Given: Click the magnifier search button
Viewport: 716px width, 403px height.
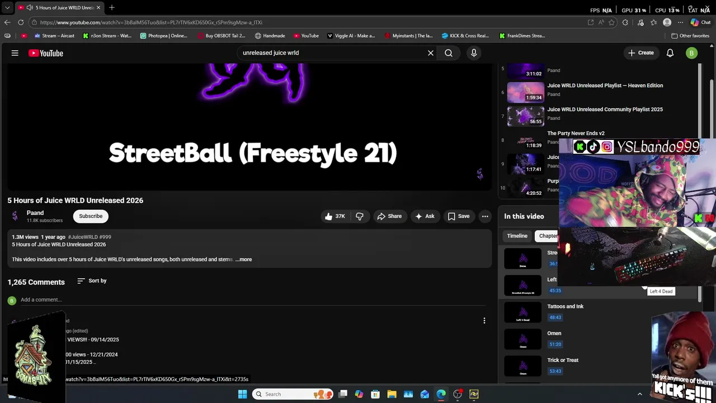Looking at the screenshot, I should pos(449,53).
